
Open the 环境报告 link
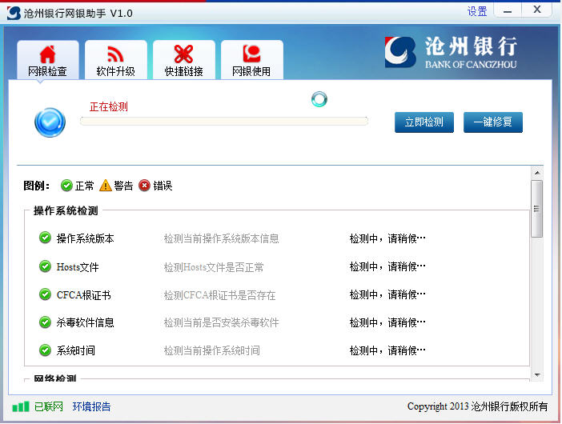(x=92, y=406)
